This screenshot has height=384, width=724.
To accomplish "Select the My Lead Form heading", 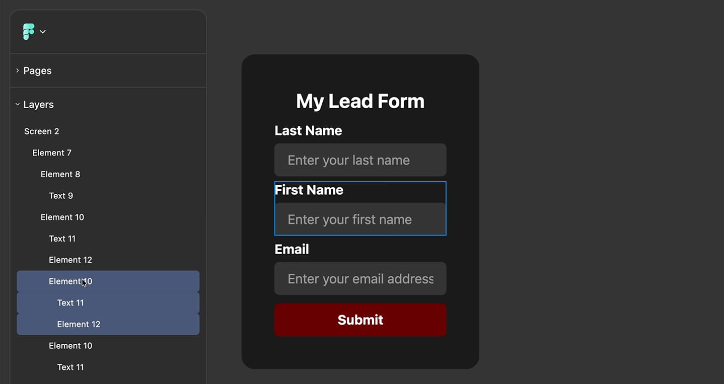I will (360, 101).
